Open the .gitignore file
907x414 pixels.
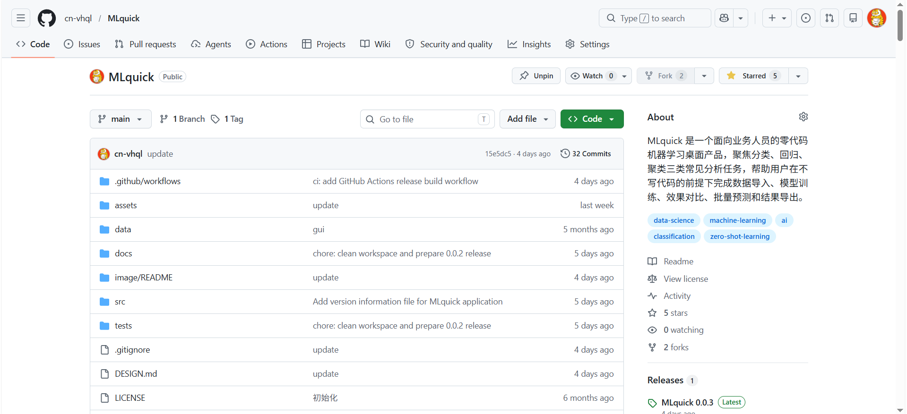point(132,350)
